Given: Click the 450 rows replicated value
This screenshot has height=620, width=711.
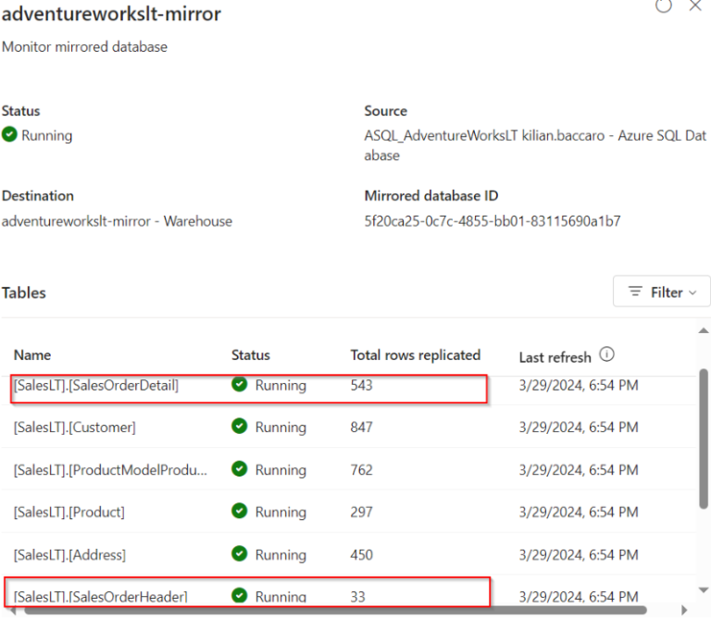Looking at the screenshot, I should click(361, 554).
